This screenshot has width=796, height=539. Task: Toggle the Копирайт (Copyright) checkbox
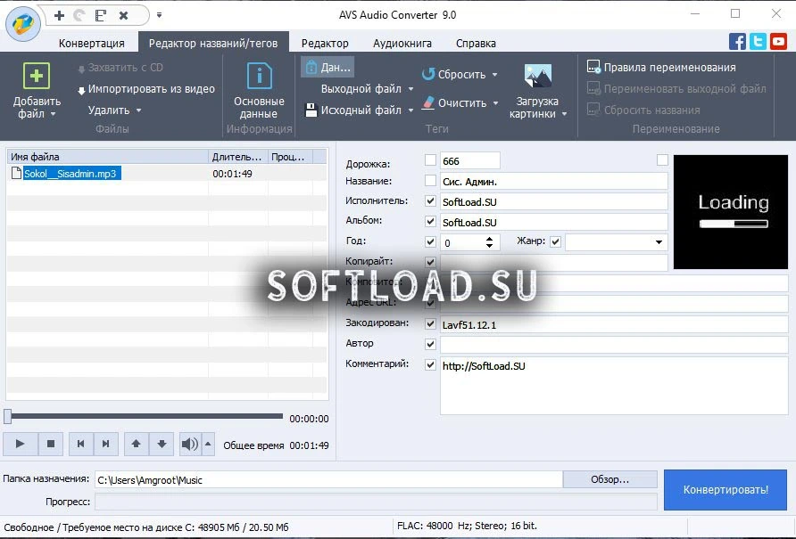pyautogui.click(x=430, y=262)
